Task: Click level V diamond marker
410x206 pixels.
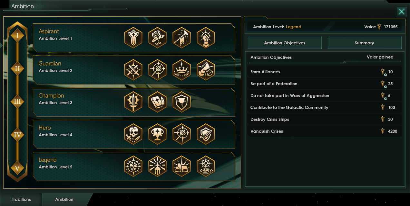Action: [x=17, y=168]
